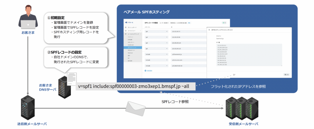Viewport: 314px width, 129px height.
Task: Open the include dropdown for spf.baremetal.jp
Action: pos(156,54)
